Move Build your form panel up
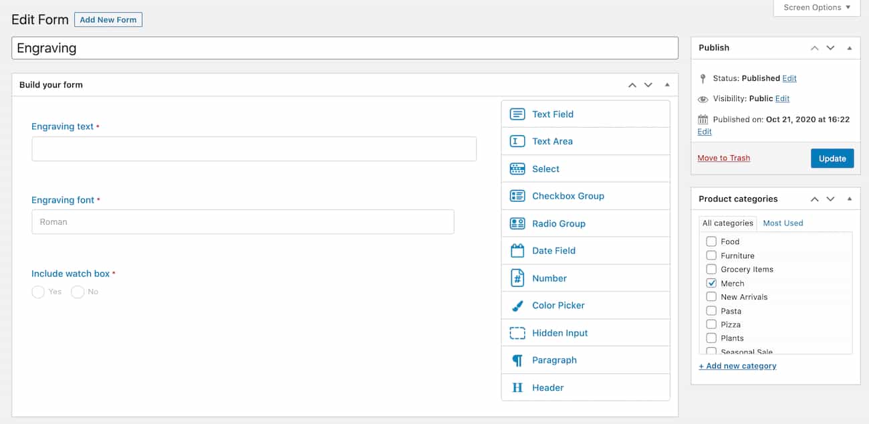 (x=632, y=85)
